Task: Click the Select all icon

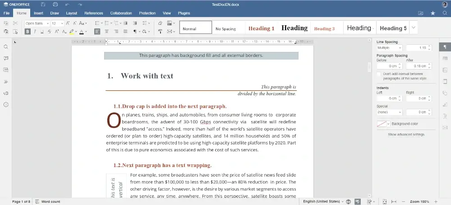Action: tap(15, 32)
